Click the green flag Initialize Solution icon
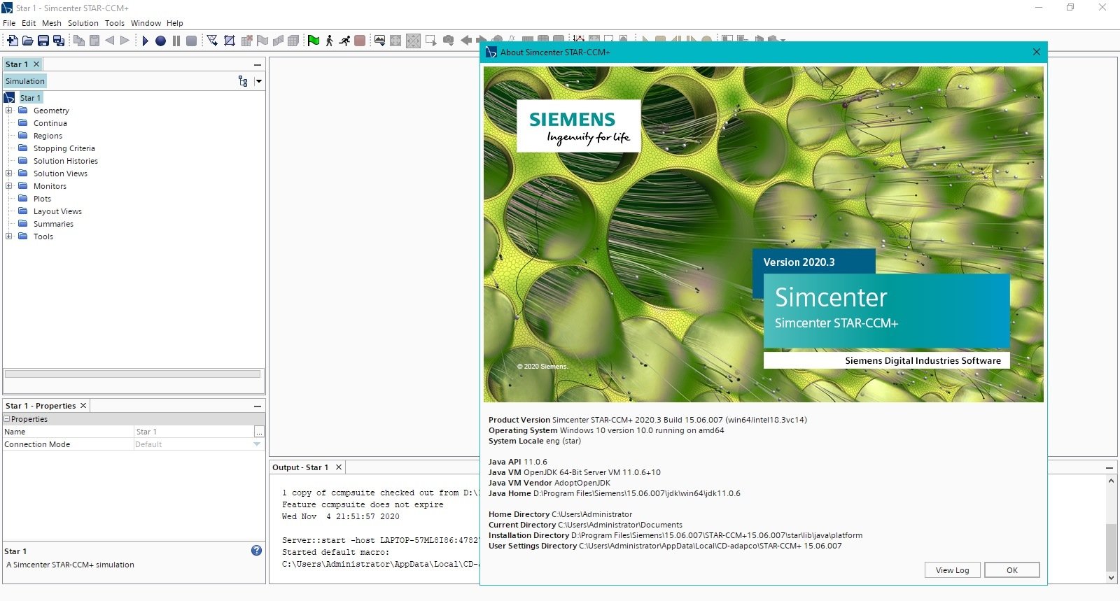1120x601 pixels. pyautogui.click(x=314, y=41)
